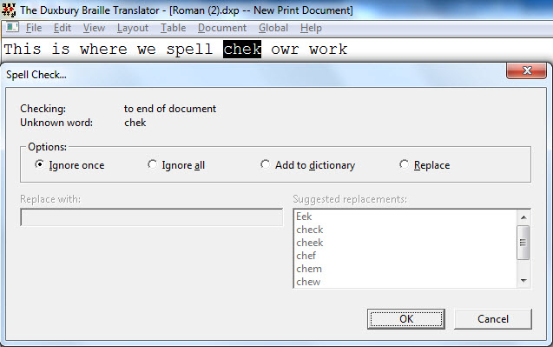Viewport: 553px width, 347px height.
Task: Click the Duxbury application icon in title bar
Action: pos(9,10)
